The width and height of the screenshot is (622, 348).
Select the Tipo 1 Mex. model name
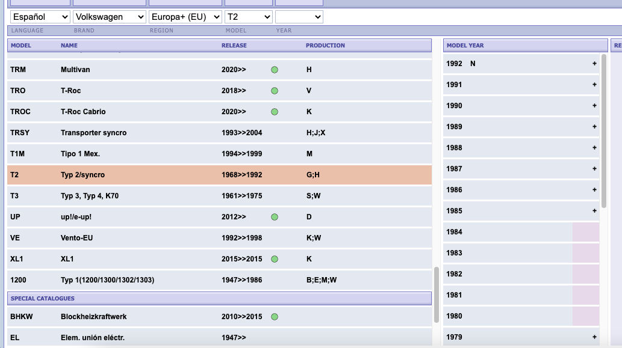pyautogui.click(x=80, y=154)
